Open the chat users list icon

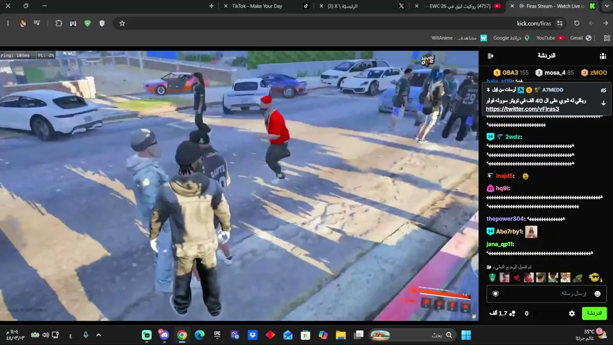[x=603, y=56]
